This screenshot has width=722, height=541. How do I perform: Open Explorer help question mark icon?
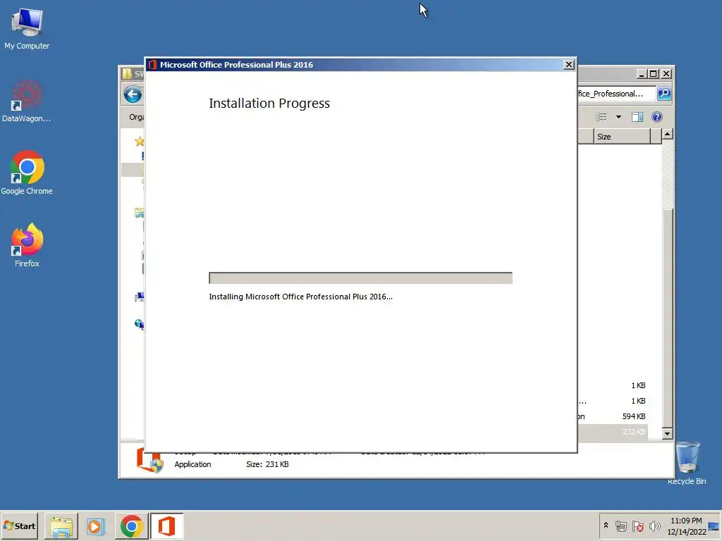point(657,117)
